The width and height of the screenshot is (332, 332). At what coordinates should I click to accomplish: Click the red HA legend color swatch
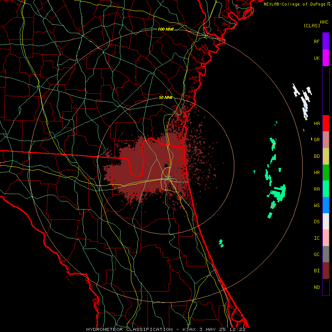(x=326, y=123)
